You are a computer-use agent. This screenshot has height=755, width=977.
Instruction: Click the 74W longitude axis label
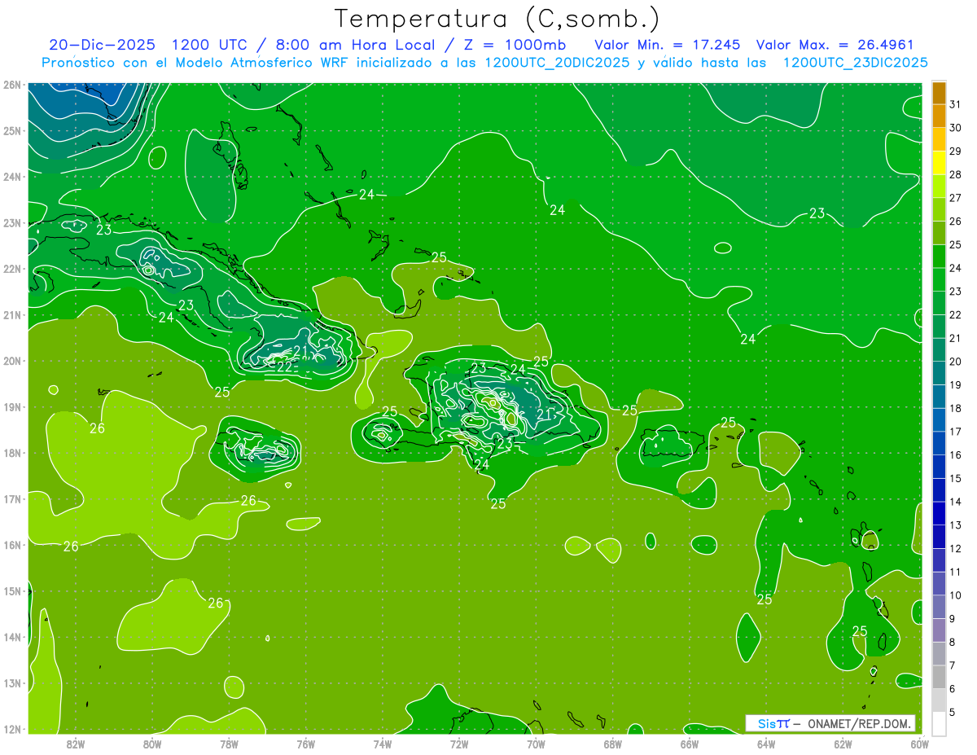pyautogui.click(x=383, y=744)
